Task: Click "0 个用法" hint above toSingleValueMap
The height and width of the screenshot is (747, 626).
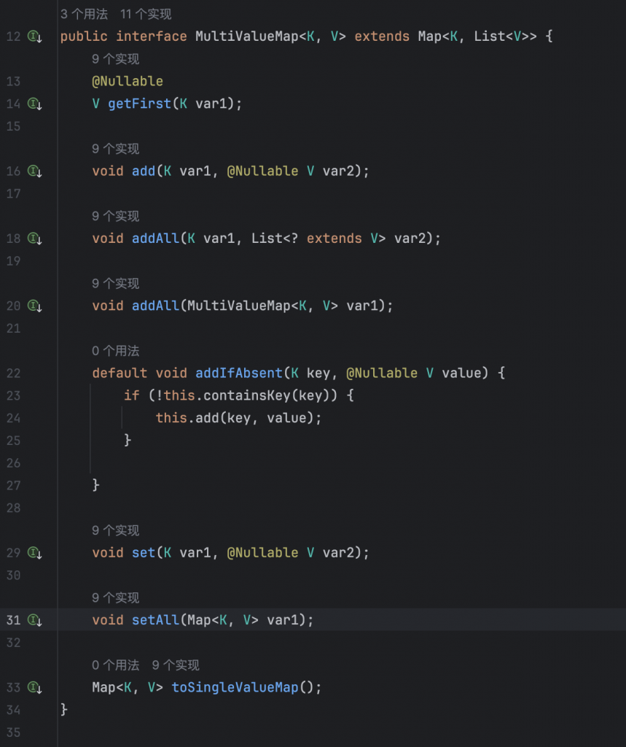Action: click(x=115, y=665)
